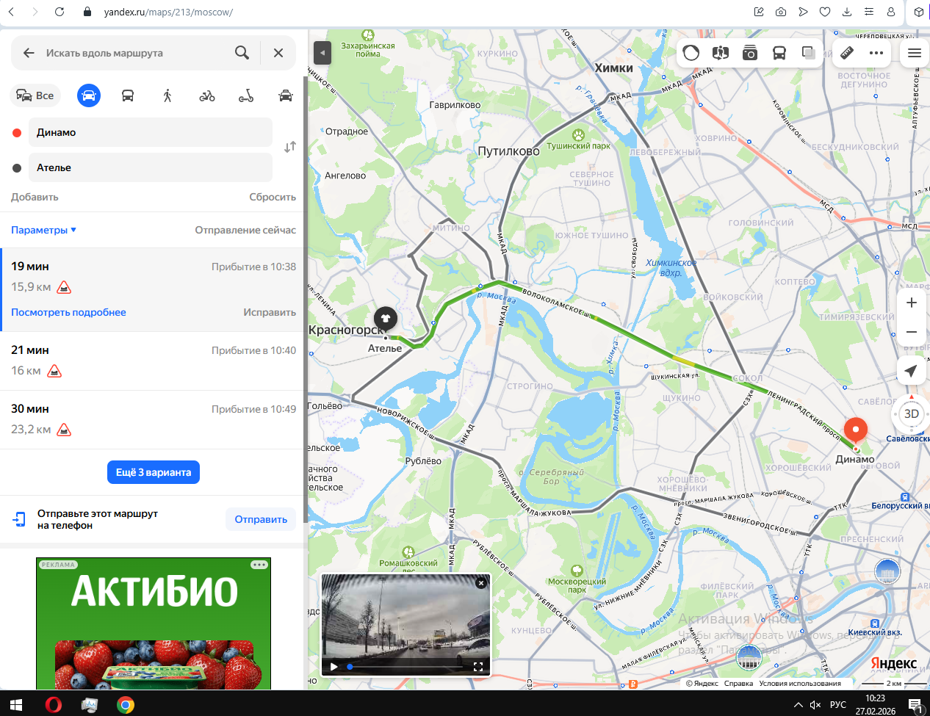The width and height of the screenshot is (930, 716).
Task: Click 'Отправить' to send route to phone
Action: coord(261,519)
